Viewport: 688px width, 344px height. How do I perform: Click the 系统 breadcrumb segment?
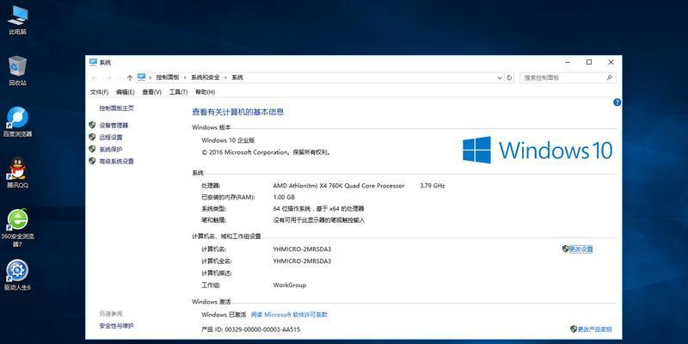coord(237,77)
